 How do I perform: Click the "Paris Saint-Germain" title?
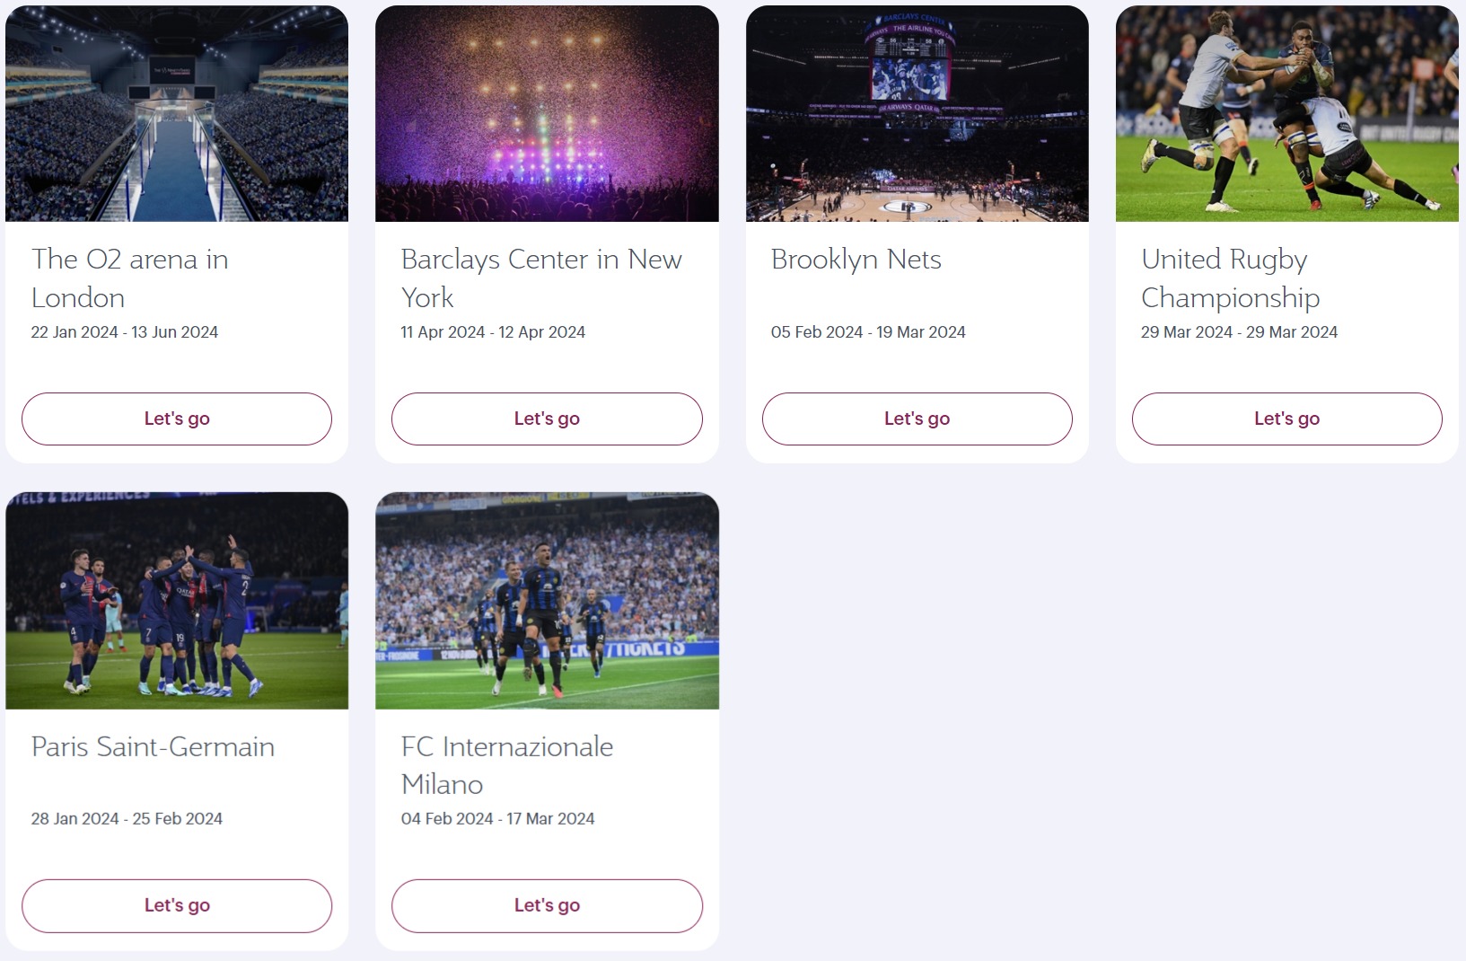[x=153, y=747]
